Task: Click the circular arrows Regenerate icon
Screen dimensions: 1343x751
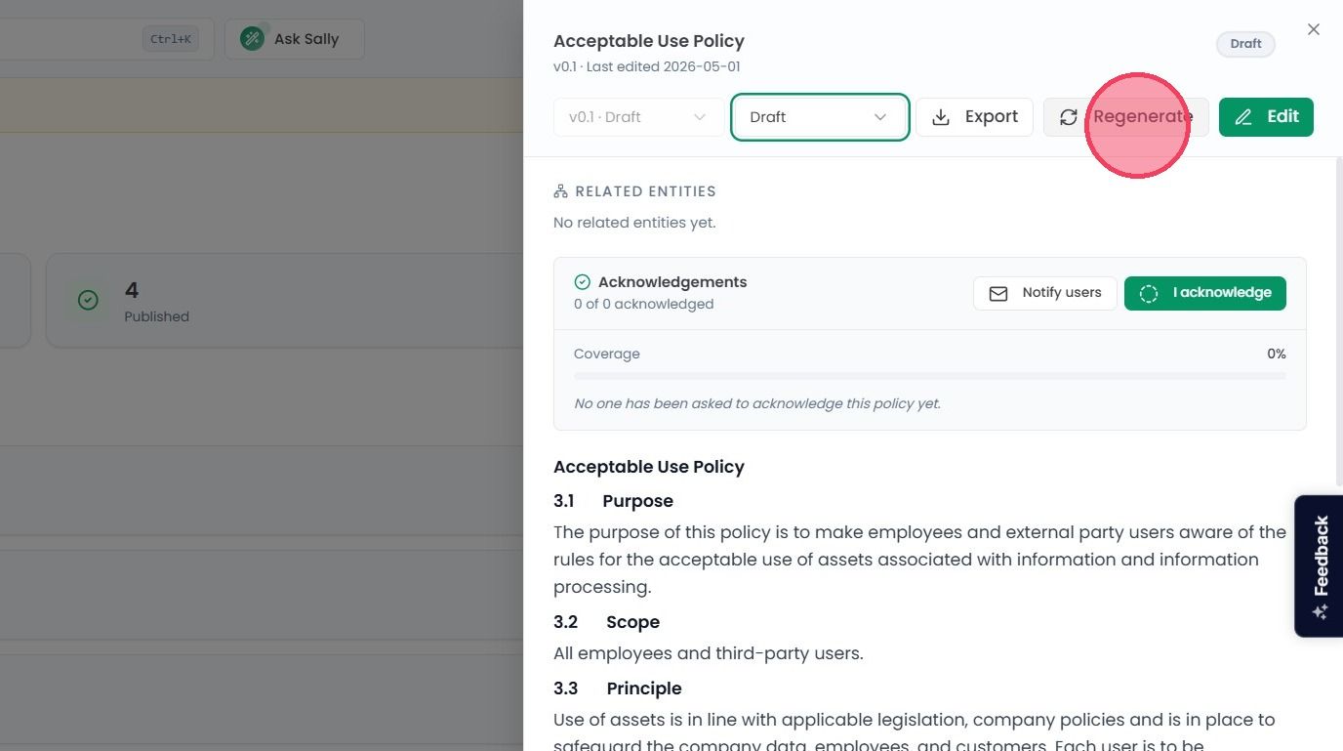Action: coord(1069,117)
